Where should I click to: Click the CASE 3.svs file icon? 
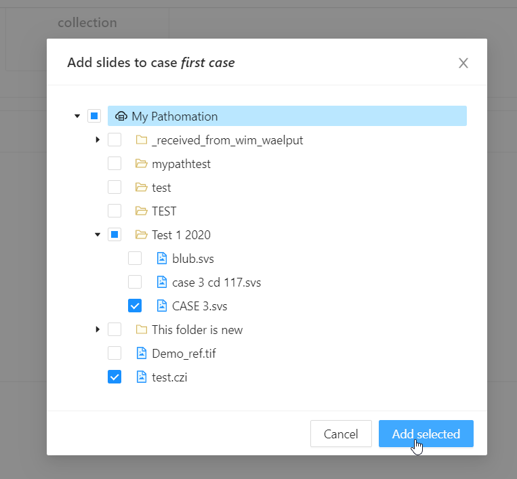coord(162,306)
